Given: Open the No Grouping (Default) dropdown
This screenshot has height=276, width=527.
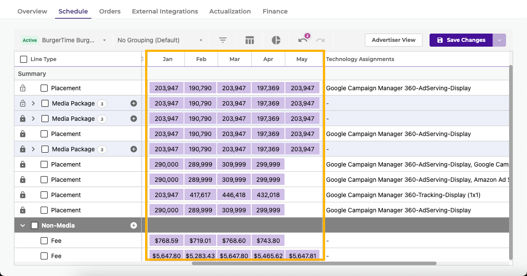Looking at the screenshot, I should tap(160, 40).
